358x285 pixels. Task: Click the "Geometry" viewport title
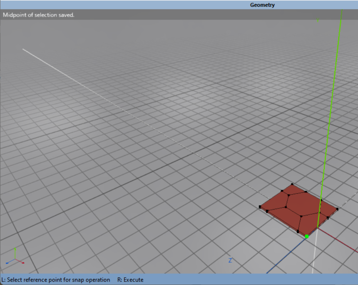pyautogui.click(x=262, y=5)
